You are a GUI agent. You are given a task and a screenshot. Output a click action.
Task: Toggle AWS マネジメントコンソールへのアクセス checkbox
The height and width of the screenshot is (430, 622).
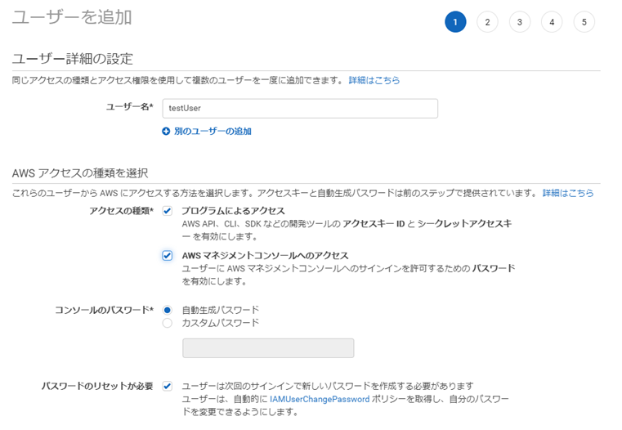[168, 255]
